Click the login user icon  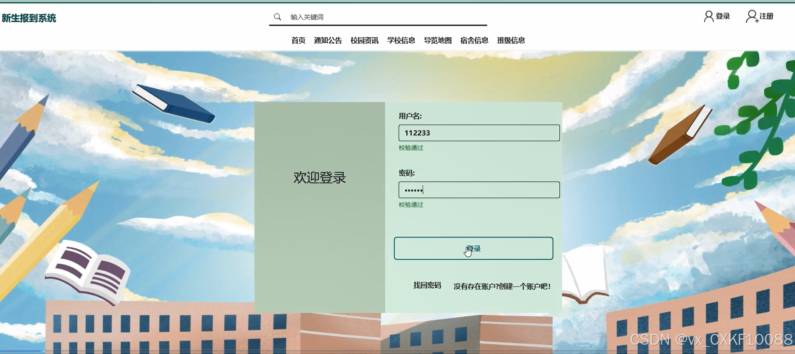tap(709, 17)
